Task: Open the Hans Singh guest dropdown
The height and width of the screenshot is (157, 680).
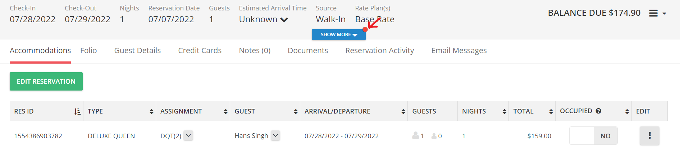Action: tap(275, 135)
